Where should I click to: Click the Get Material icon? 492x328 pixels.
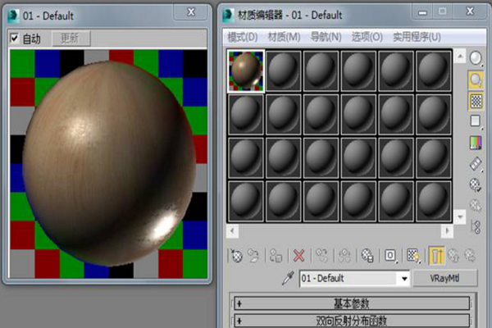click(236, 256)
